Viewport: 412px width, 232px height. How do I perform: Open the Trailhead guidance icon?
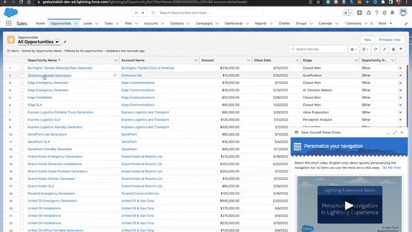(369, 13)
